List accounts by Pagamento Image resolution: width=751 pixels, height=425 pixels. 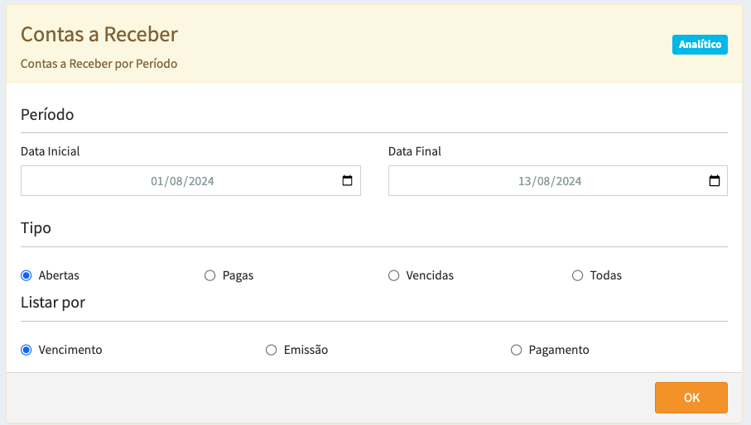point(517,350)
